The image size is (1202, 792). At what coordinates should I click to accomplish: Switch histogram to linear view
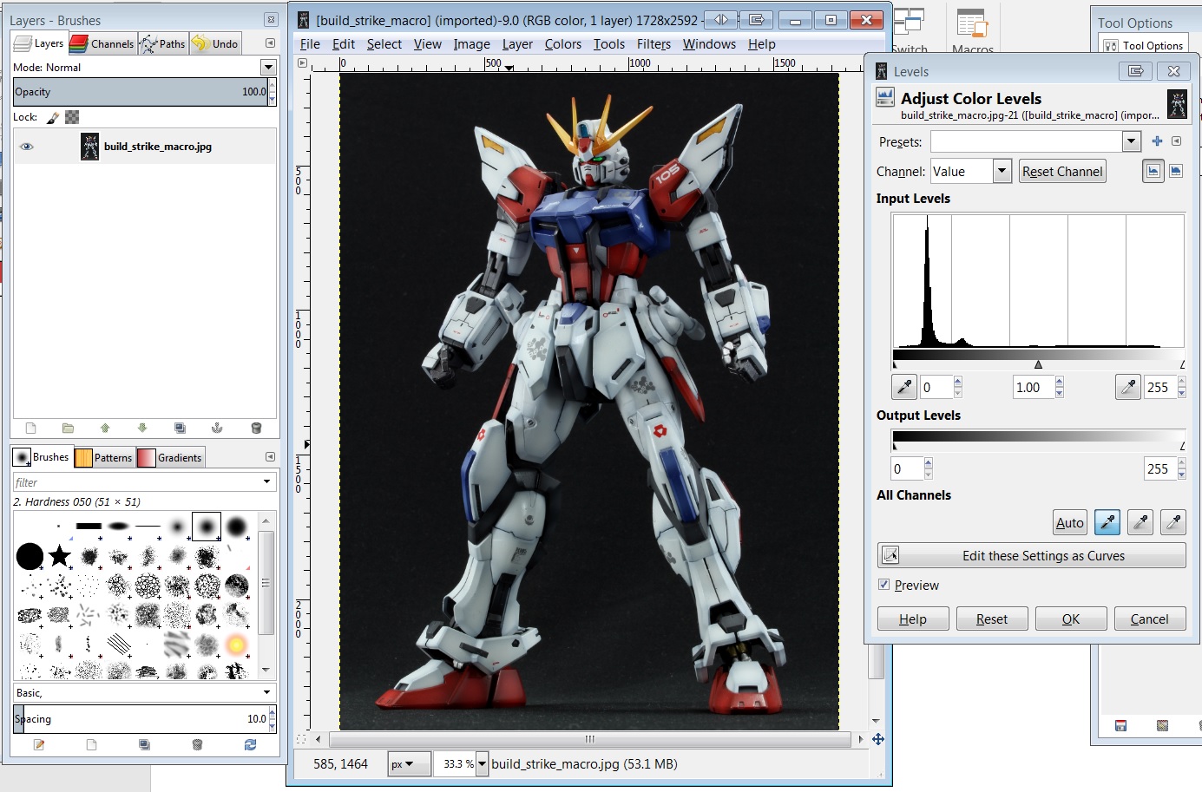click(x=1153, y=171)
